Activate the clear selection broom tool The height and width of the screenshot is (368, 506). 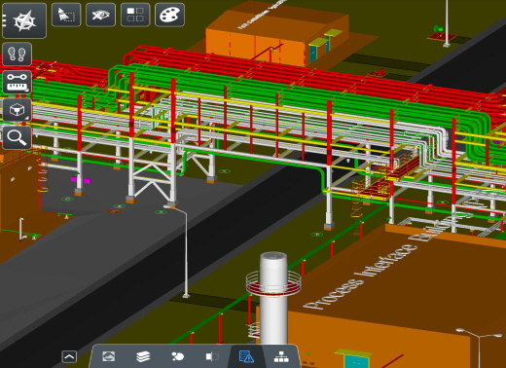[x=66, y=15]
